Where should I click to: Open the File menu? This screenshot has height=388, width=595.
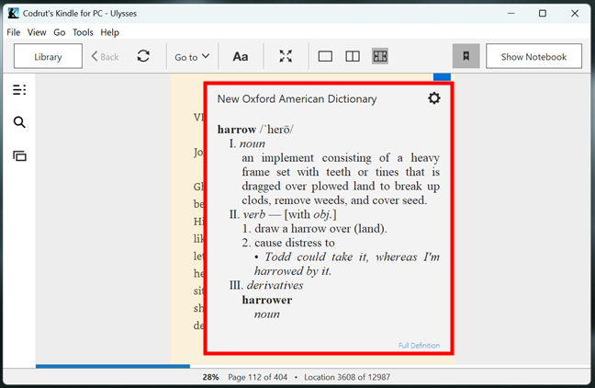[14, 32]
